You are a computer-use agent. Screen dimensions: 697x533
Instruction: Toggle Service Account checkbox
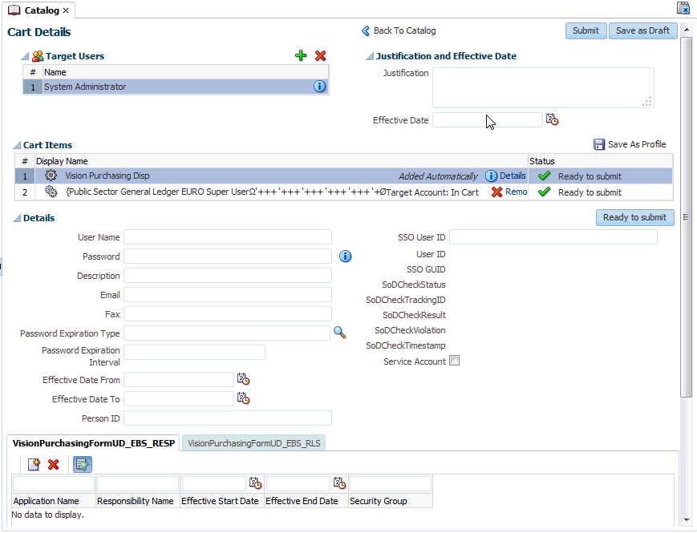tap(454, 361)
